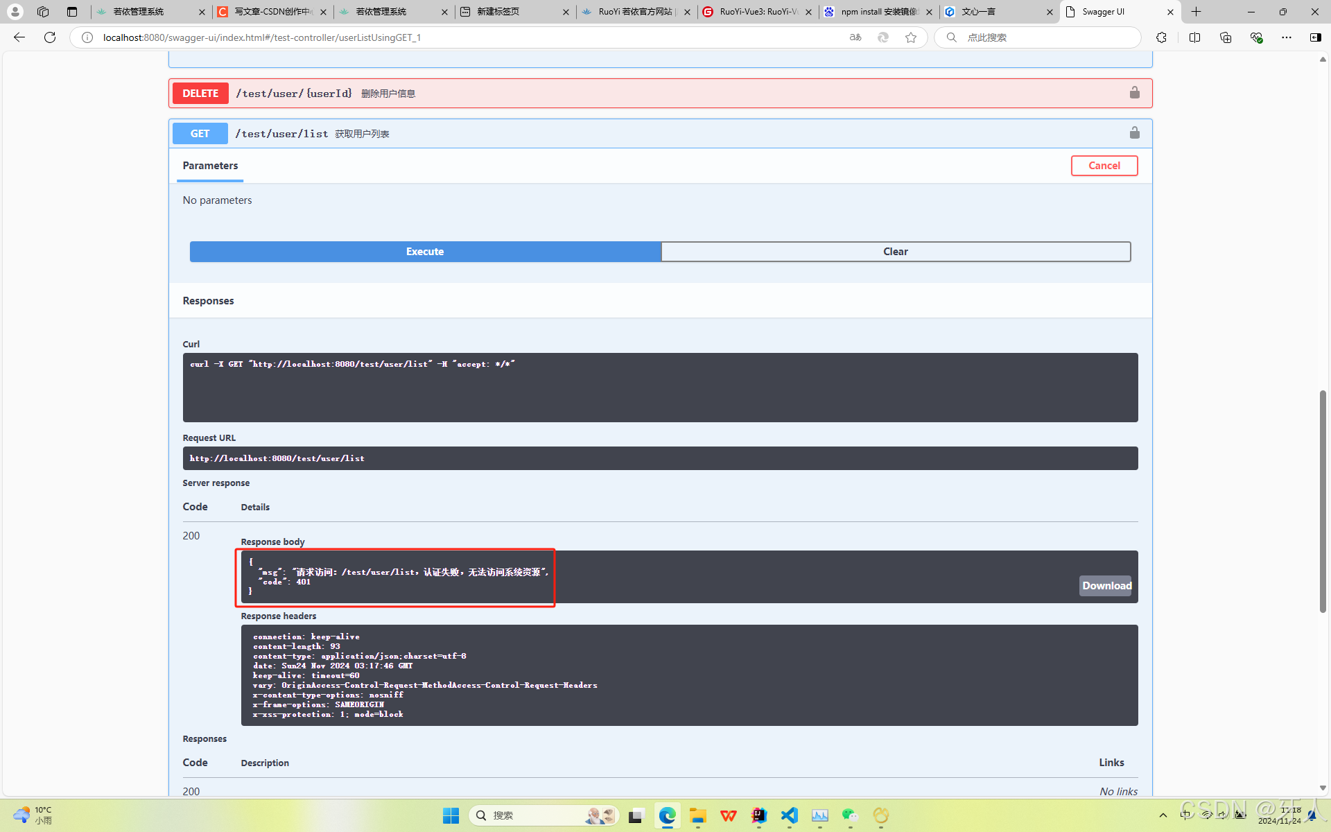Viewport: 1331px width, 832px height.
Task: Click the Execute button
Action: (x=425, y=252)
